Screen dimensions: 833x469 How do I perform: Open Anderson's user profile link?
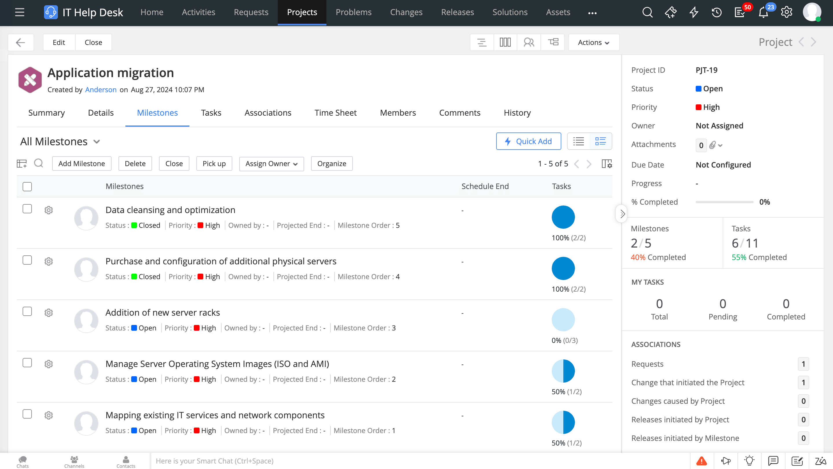[101, 90]
